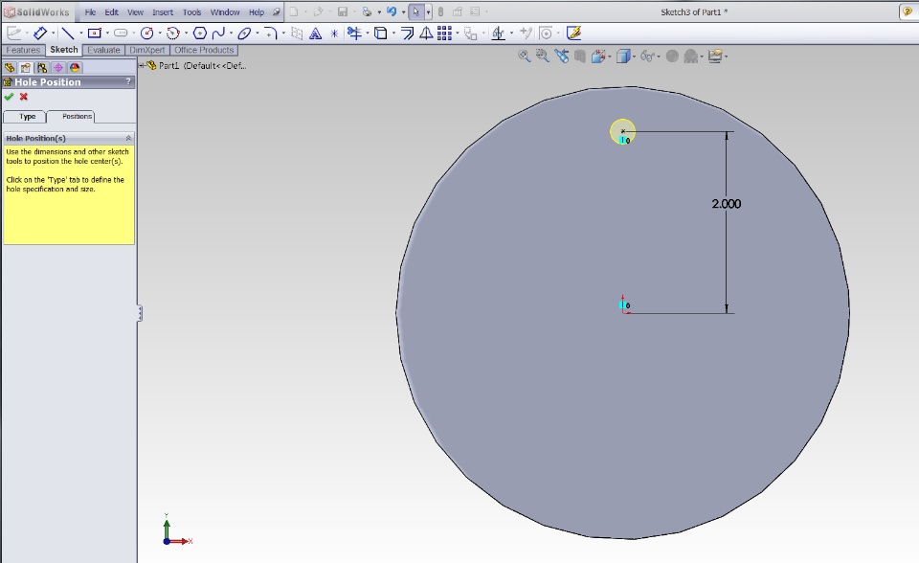This screenshot has width=919, height=563.
Task: Open the Display Relations dropdown arrow
Action: 511,34
